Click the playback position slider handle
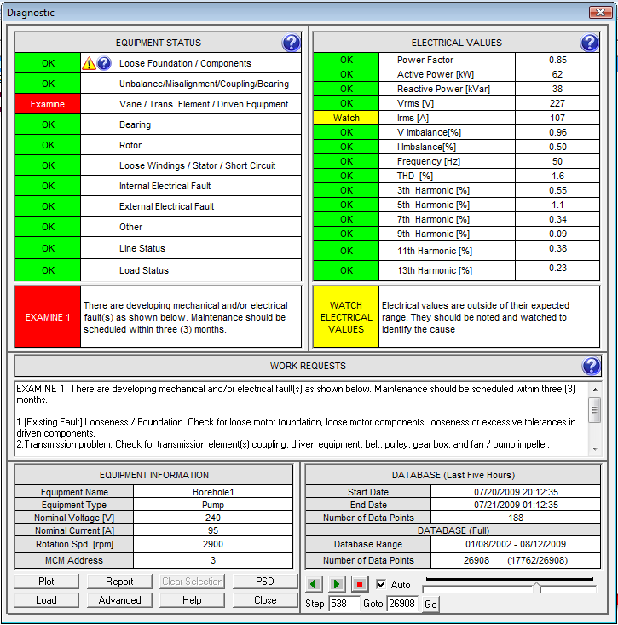Viewport: 618px width, 625px height. [x=536, y=587]
